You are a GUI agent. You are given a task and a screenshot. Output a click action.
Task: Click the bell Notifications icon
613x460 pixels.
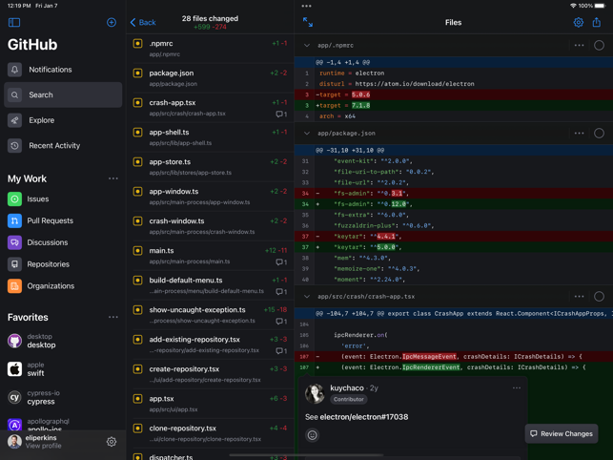[14, 70]
